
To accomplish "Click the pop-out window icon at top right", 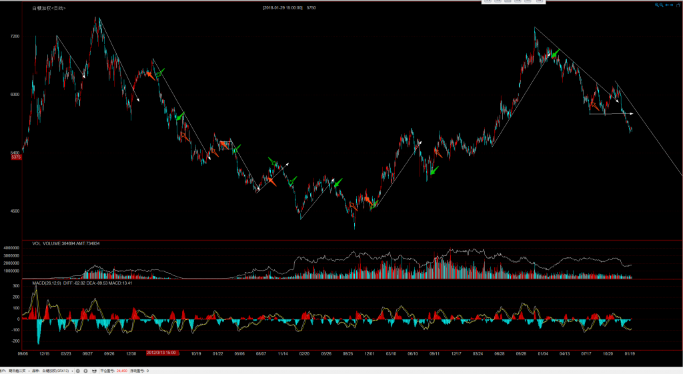I will pos(679,5).
